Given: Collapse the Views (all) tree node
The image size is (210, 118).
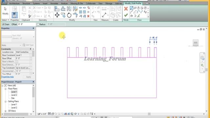Looking at the screenshot, I should 2,86.
